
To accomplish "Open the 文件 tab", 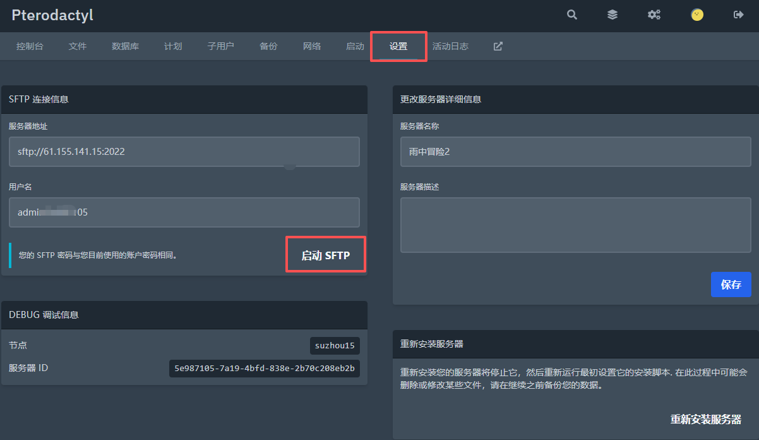I will 78,46.
